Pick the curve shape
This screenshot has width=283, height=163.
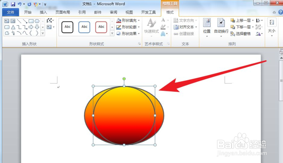(x=25, y=33)
